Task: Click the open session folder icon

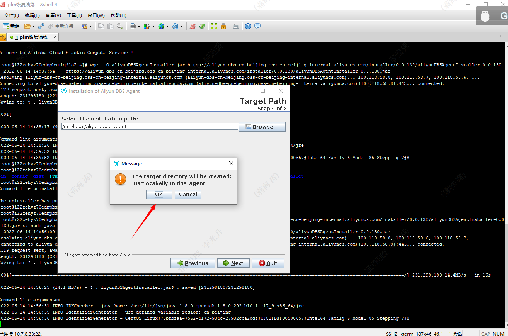Action: pos(27,26)
